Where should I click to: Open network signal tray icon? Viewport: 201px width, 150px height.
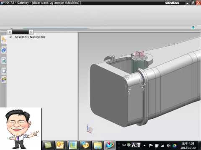tap(162, 145)
